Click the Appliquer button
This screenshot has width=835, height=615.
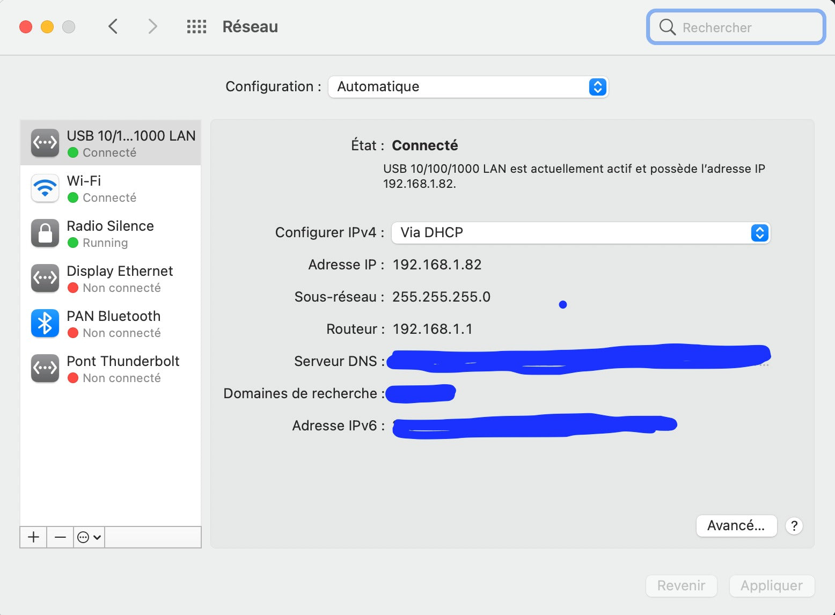pyautogui.click(x=771, y=585)
